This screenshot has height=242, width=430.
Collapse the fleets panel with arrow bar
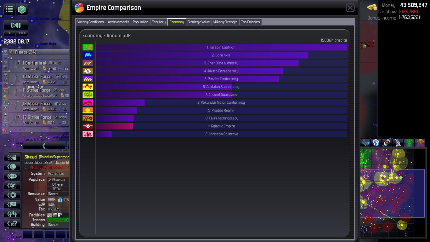point(44,146)
